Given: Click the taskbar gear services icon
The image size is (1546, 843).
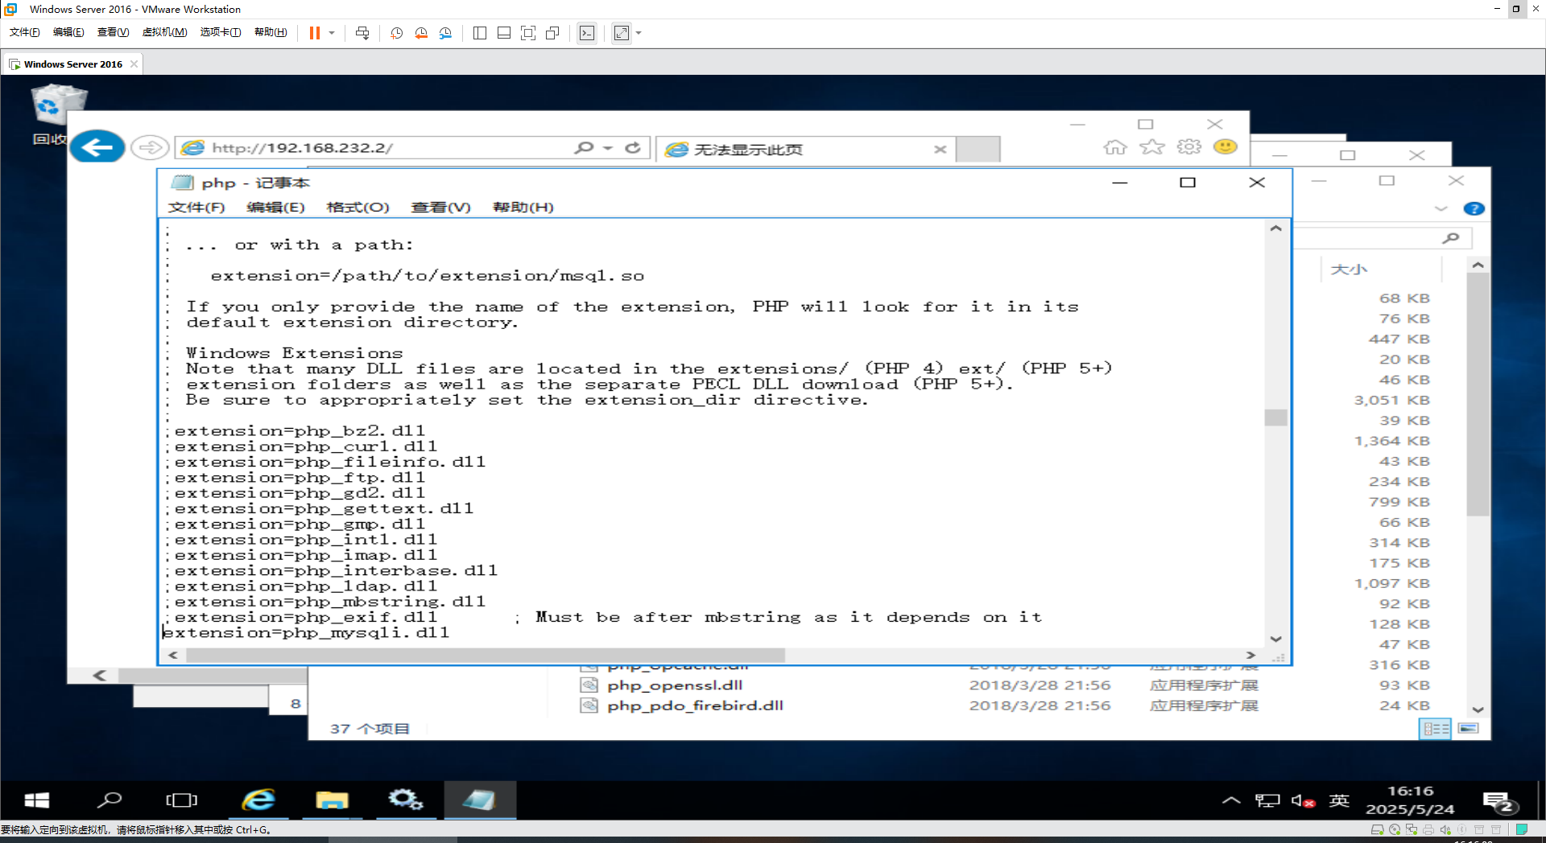Looking at the screenshot, I should [405, 800].
